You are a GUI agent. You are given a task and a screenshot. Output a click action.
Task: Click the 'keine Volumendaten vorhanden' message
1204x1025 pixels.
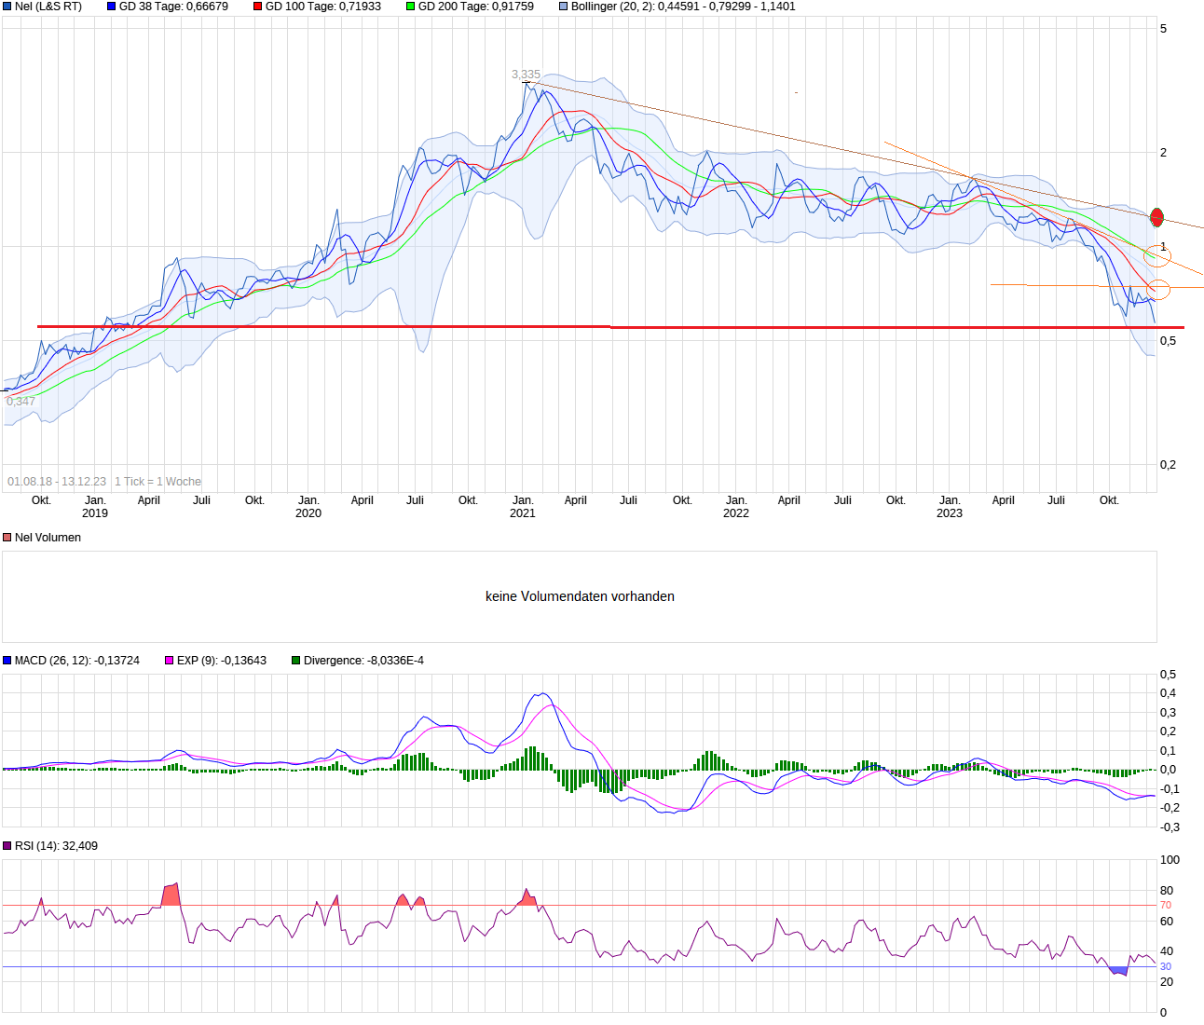click(580, 596)
